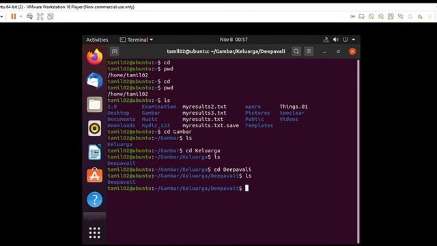437x246 pixels.
Task: Open Activities overview in Ubuntu top bar
Action: point(97,40)
